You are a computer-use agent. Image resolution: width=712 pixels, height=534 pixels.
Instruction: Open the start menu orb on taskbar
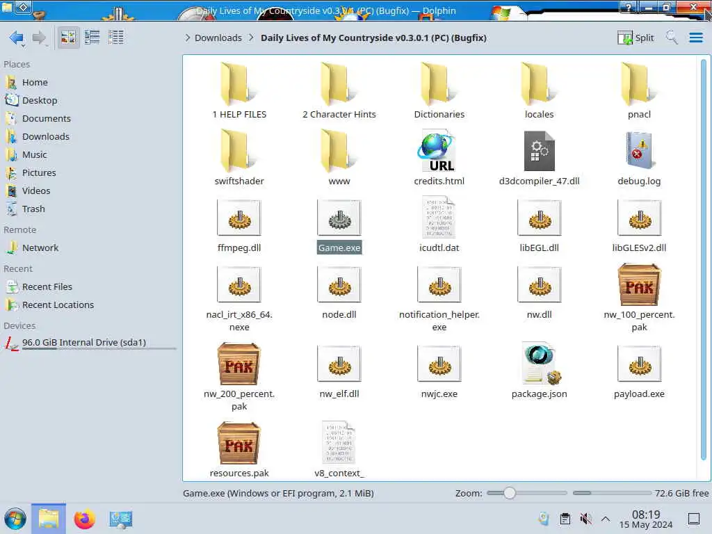(15, 519)
